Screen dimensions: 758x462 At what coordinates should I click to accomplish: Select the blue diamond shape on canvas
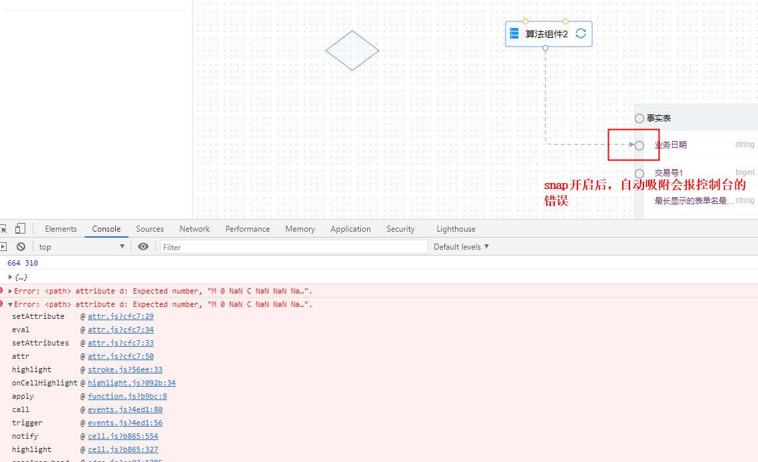pos(352,51)
